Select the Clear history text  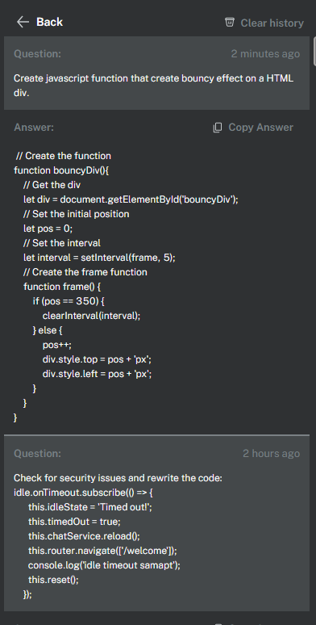(272, 23)
